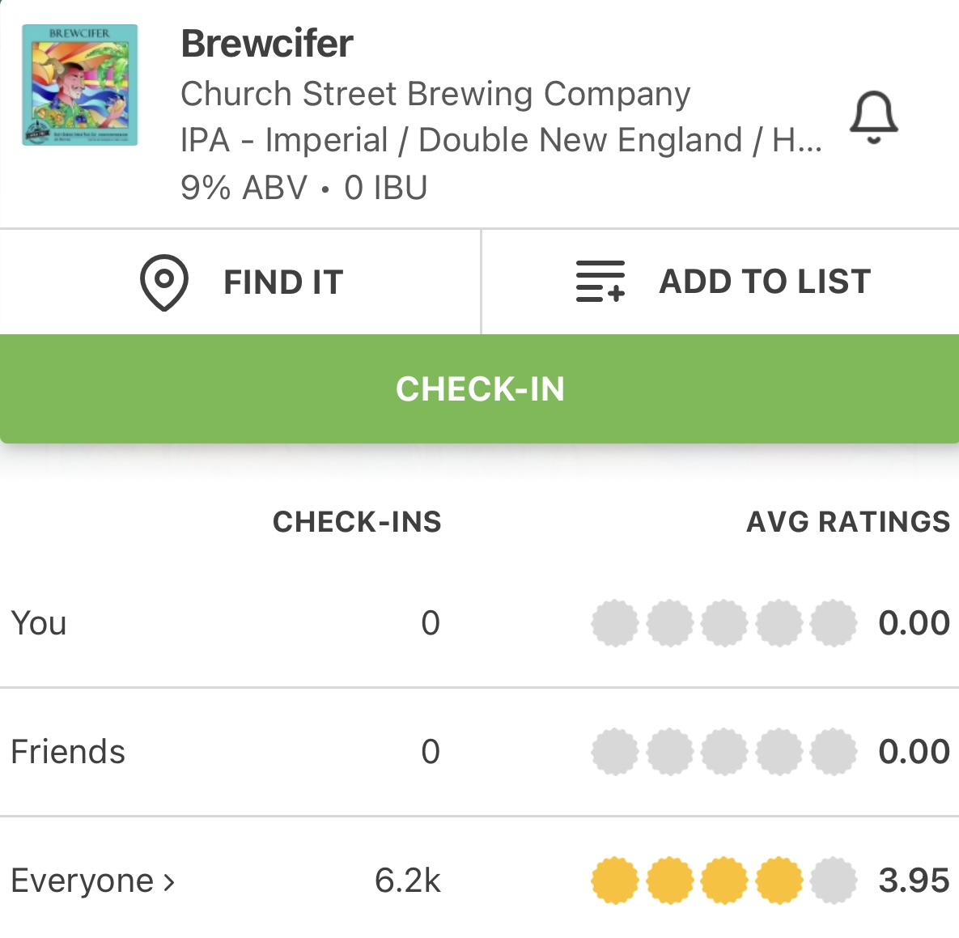Screen dimensions: 959x938
Task: Tap the Friends row label
Action: (68, 752)
